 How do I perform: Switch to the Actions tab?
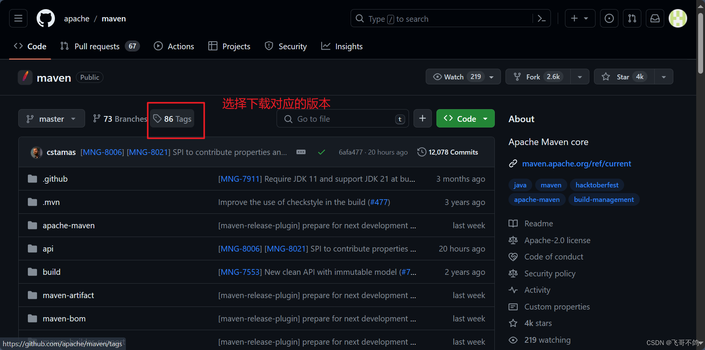pyautogui.click(x=174, y=47)
